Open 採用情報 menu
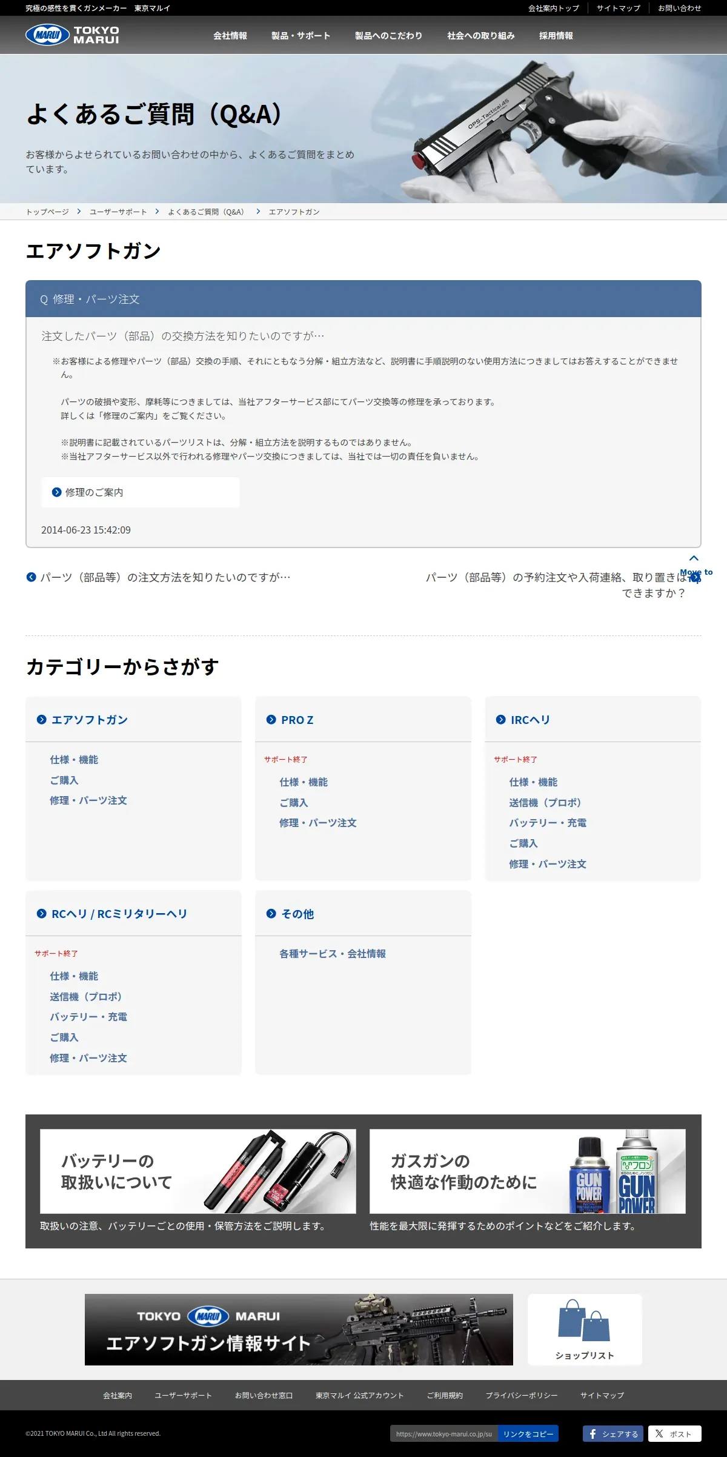 (556, 36)
